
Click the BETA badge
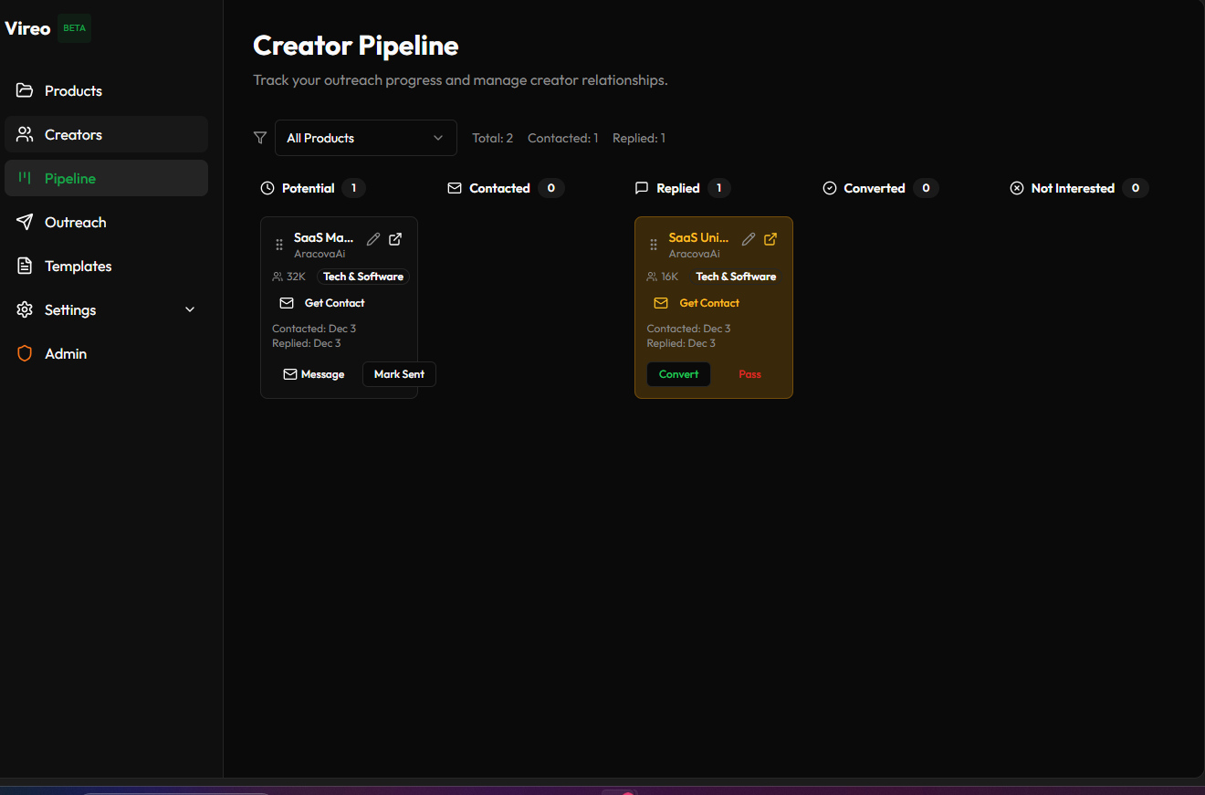[74, 28]
